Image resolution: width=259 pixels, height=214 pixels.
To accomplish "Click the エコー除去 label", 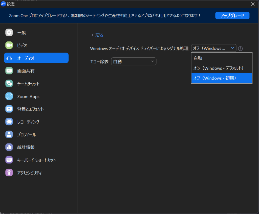I will coord(99,62).
